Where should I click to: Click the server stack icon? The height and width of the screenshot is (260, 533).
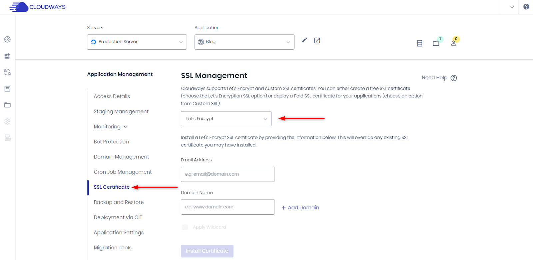[x=420, y=43]
